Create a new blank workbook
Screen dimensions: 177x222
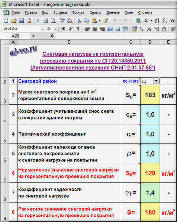pyautogui.click(x=6, y=21)
